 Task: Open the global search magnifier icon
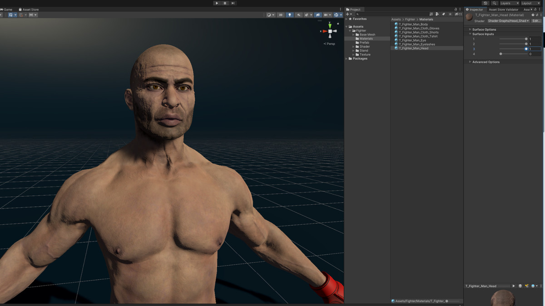click(x=494, y=3)
